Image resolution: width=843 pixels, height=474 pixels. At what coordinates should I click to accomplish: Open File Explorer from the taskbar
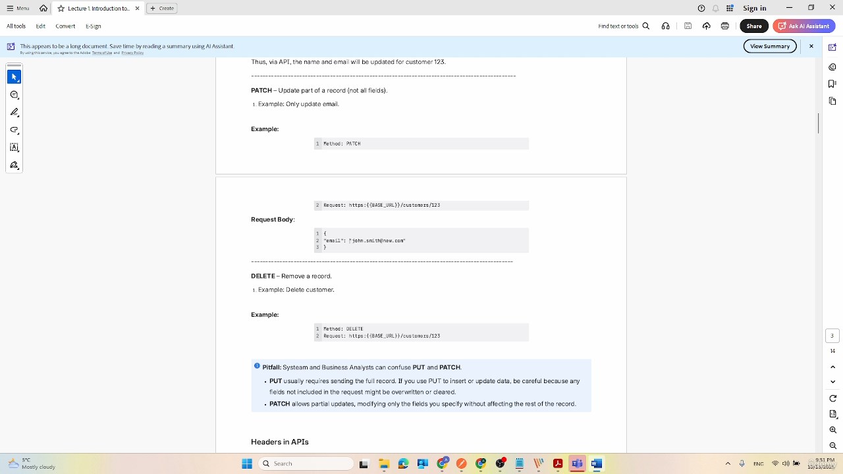384,463
